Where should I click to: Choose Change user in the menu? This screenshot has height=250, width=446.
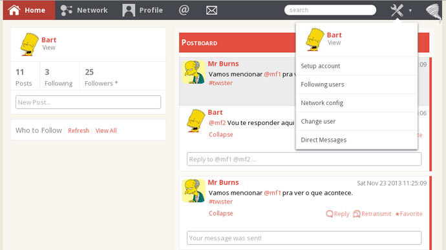tap(357, 121)
